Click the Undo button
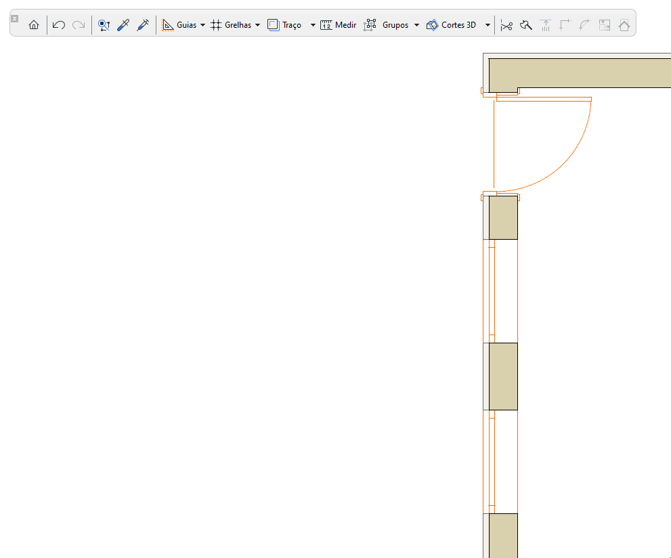Screen dimensions: 671x558 (x=58, y=24)
